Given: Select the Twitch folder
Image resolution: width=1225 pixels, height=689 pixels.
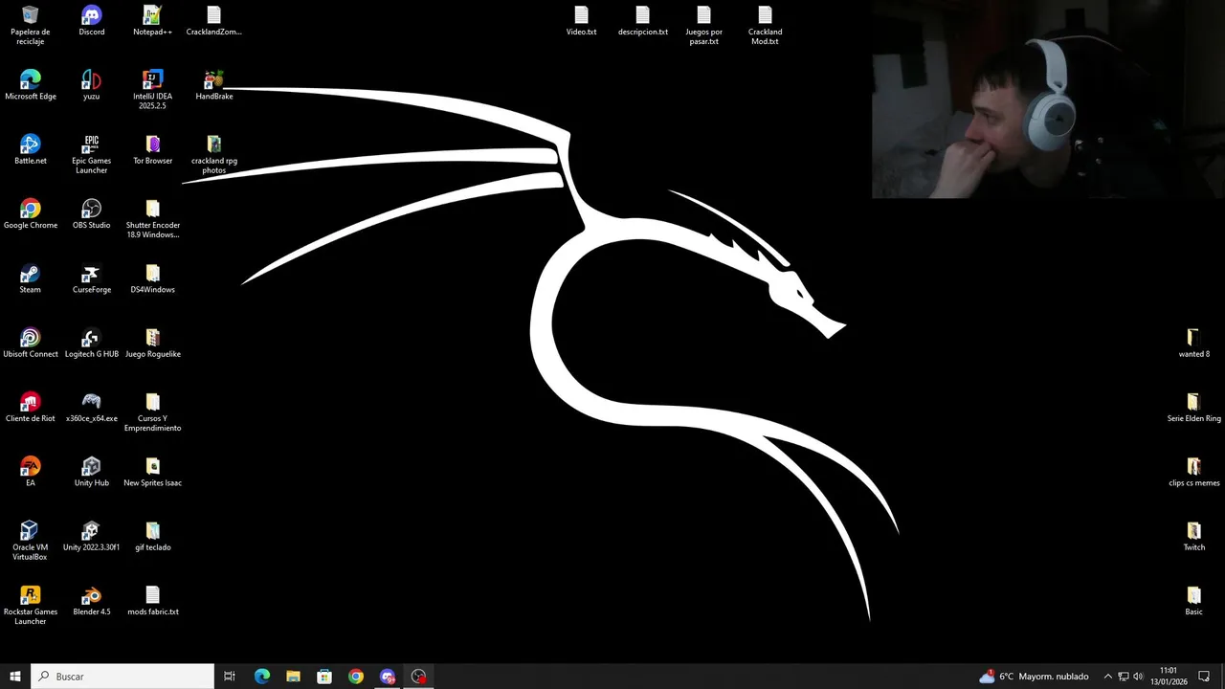Looking at the screenshot, I should coord(1193,536).
